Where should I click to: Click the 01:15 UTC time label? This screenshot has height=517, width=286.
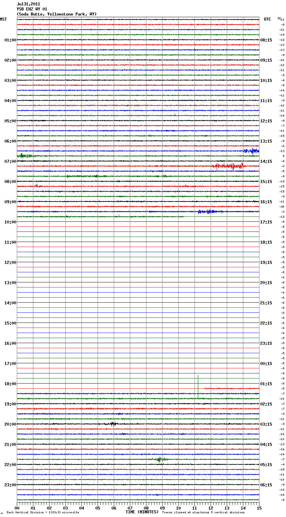[266, 384]
